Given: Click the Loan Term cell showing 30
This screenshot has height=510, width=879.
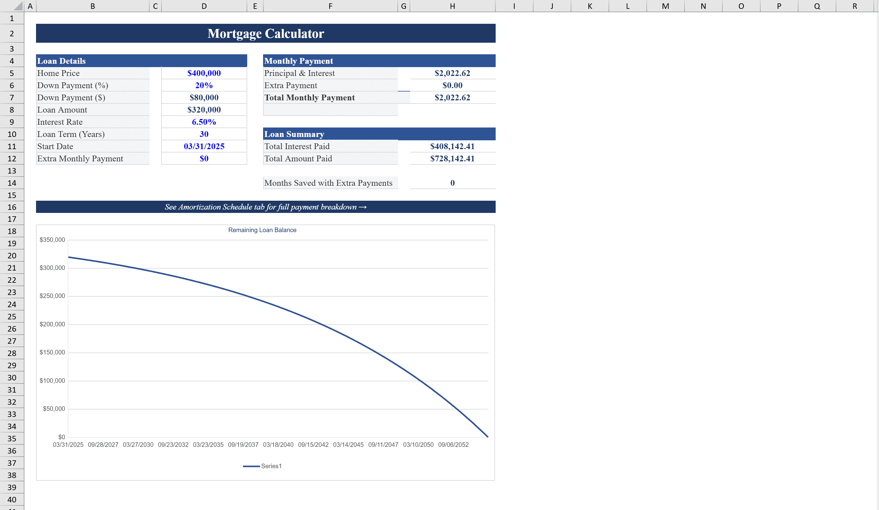Looking at the screenshot, I should tap(204, 134).
